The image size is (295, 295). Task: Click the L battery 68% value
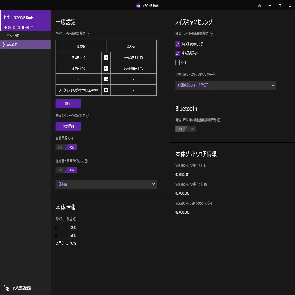[x=73, y=228]
